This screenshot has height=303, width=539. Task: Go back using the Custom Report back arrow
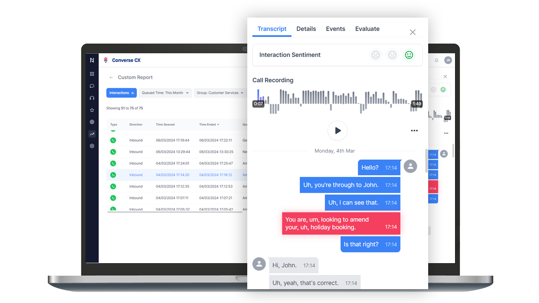(110, 77)
